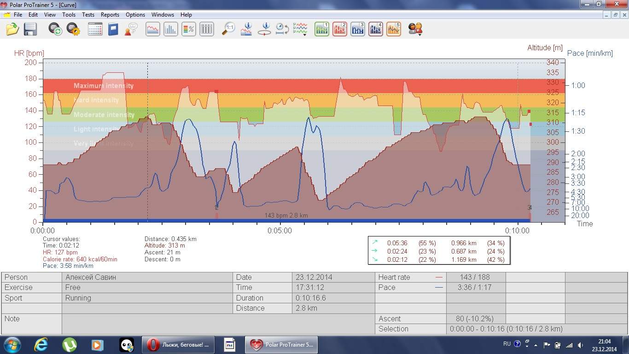Click the save floppy disk icon
This screenshot has height=354, width=629.
30,29
